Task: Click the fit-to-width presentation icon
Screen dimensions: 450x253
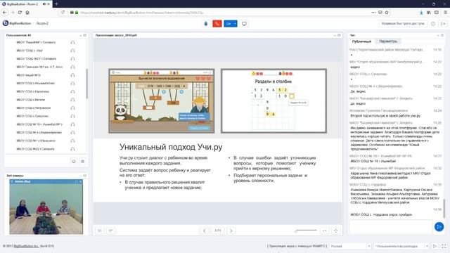Action: [x=325, y=231]
